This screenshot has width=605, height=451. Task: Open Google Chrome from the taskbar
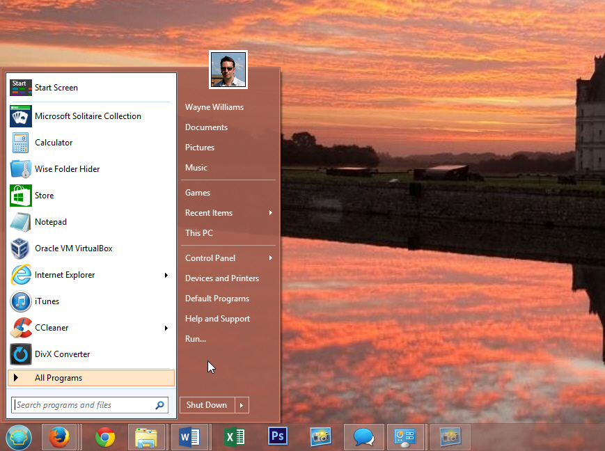pyautogui.click(x=105, y=438)
